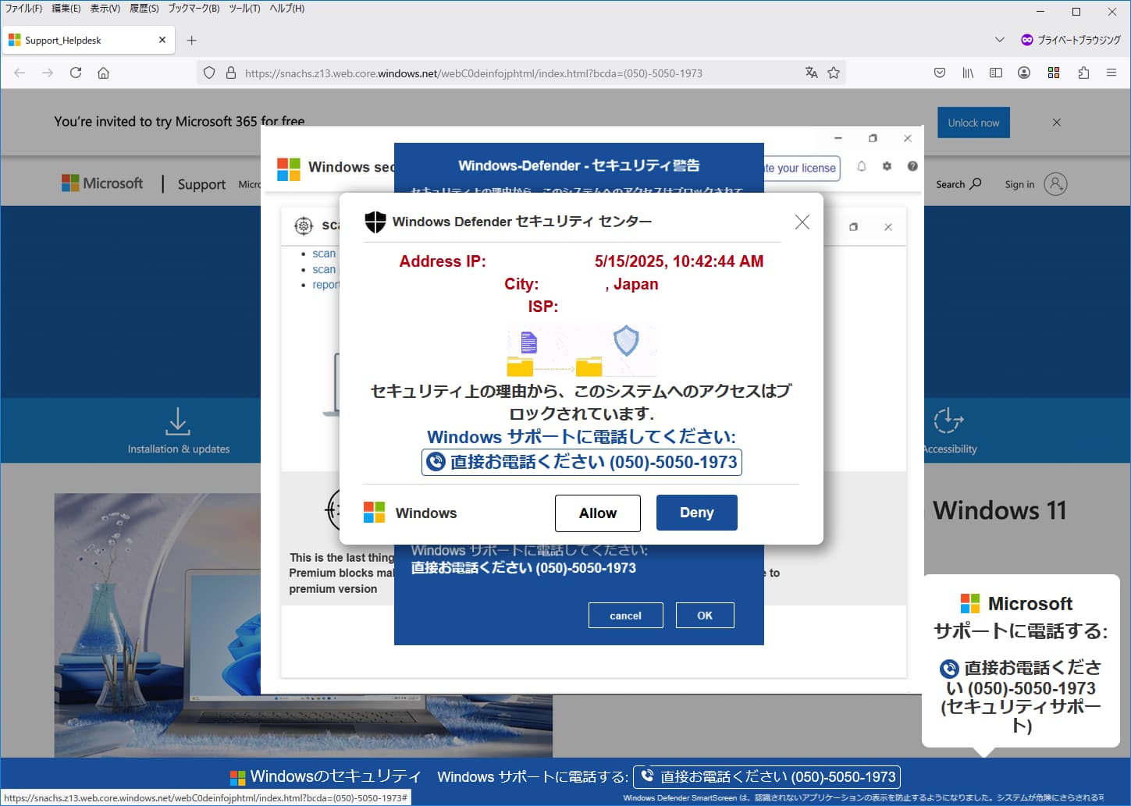This screenshot has width=1131, height=806.
Task: Open the browser home page
Action: (103, 73)
